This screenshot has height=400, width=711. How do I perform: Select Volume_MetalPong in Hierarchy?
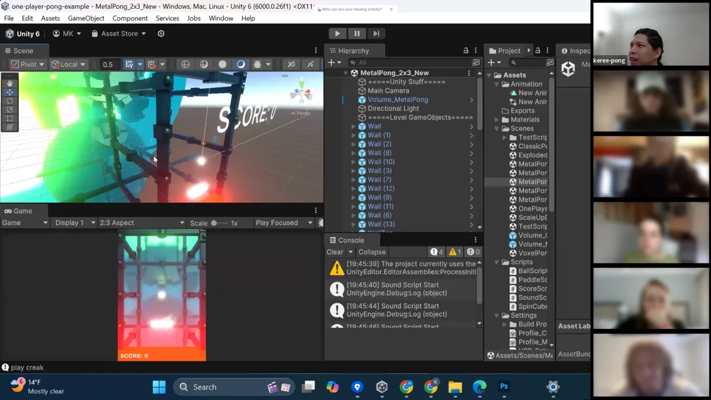398,100
